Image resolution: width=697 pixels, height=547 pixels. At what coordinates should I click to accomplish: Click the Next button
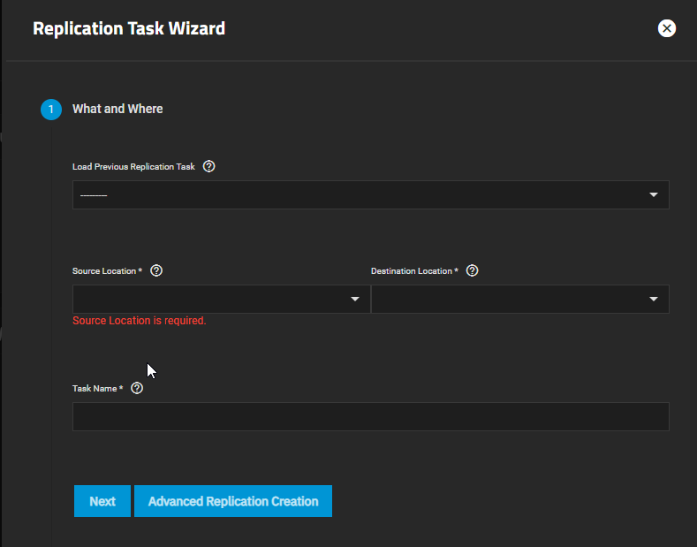click(102, 501)
